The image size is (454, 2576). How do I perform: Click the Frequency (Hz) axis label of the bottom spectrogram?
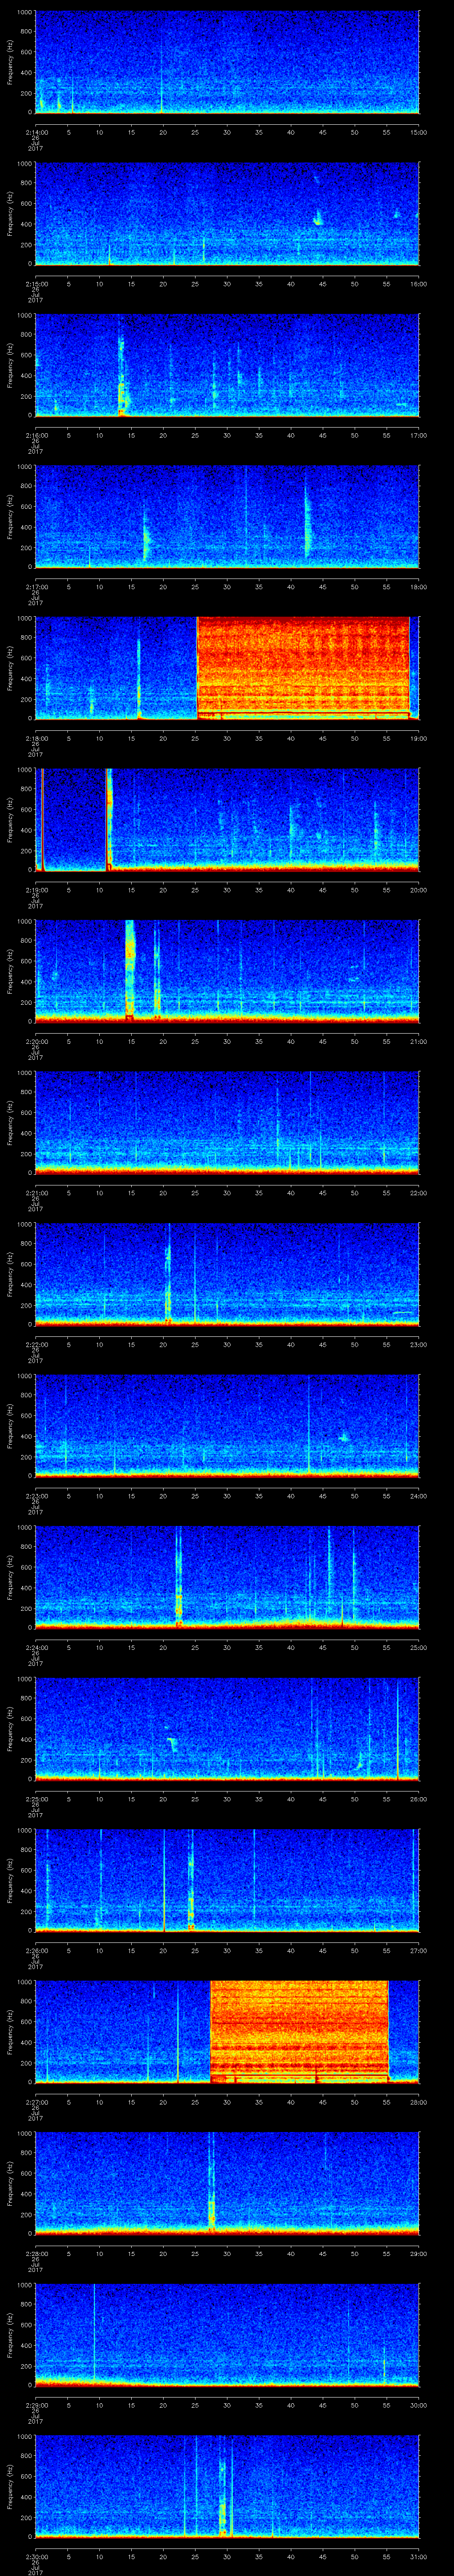click(x=11, y=2484)
